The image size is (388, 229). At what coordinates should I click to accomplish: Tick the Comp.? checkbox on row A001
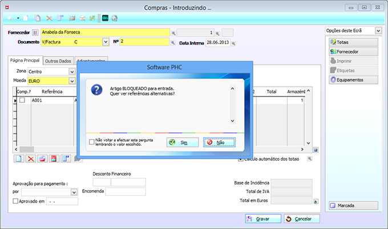coord(22,100)
